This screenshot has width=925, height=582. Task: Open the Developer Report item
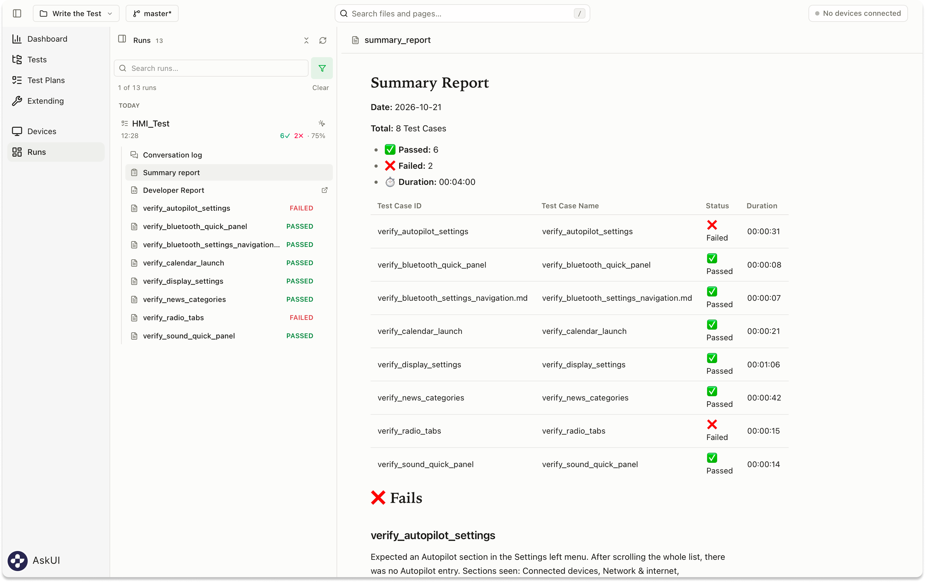[229, 190]
